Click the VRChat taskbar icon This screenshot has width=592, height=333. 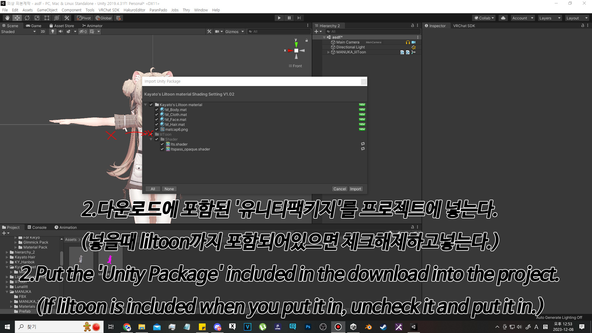click(247, 327)
